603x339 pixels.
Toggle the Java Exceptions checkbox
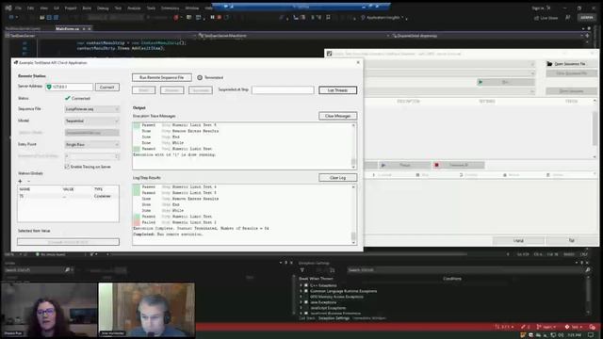(306, 302)
